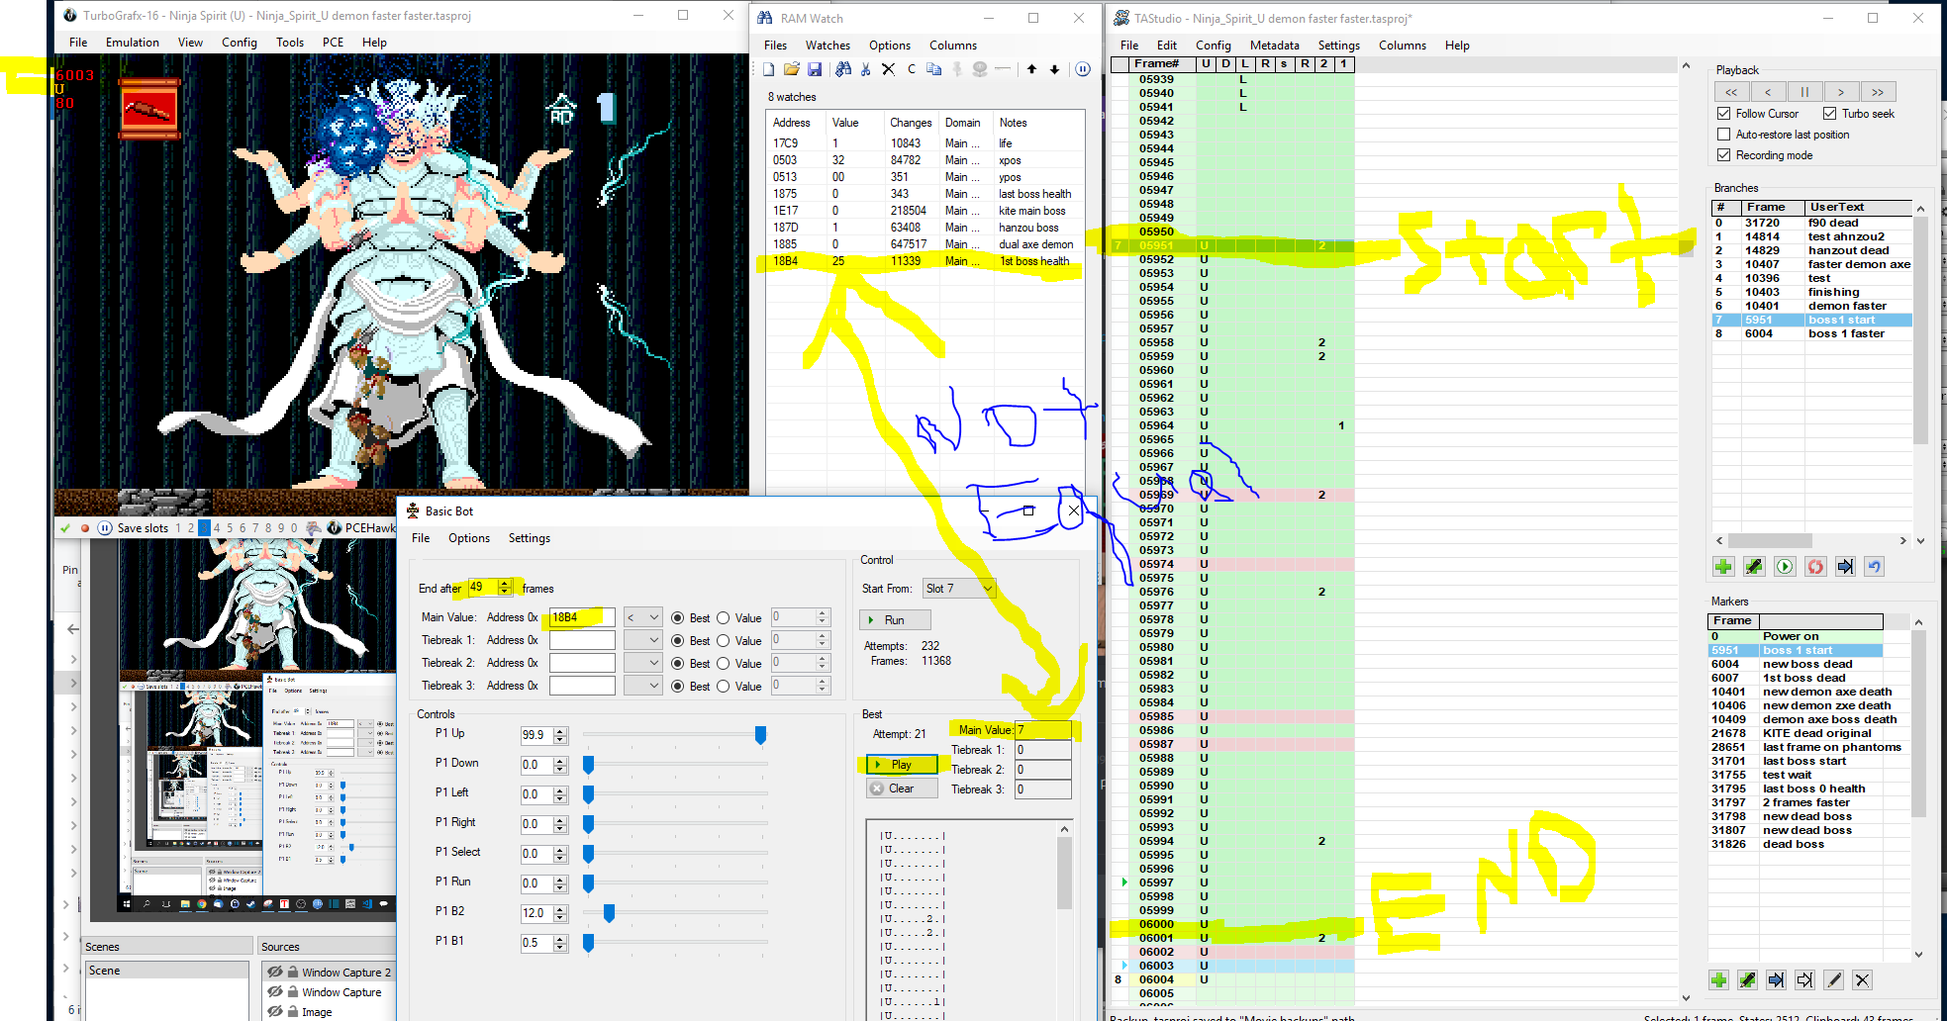1947x1021 pixels.
Task: Open Tiebreak 1 comparison operator dropdown
Action: pyautogui.click(x=643, y=640)
